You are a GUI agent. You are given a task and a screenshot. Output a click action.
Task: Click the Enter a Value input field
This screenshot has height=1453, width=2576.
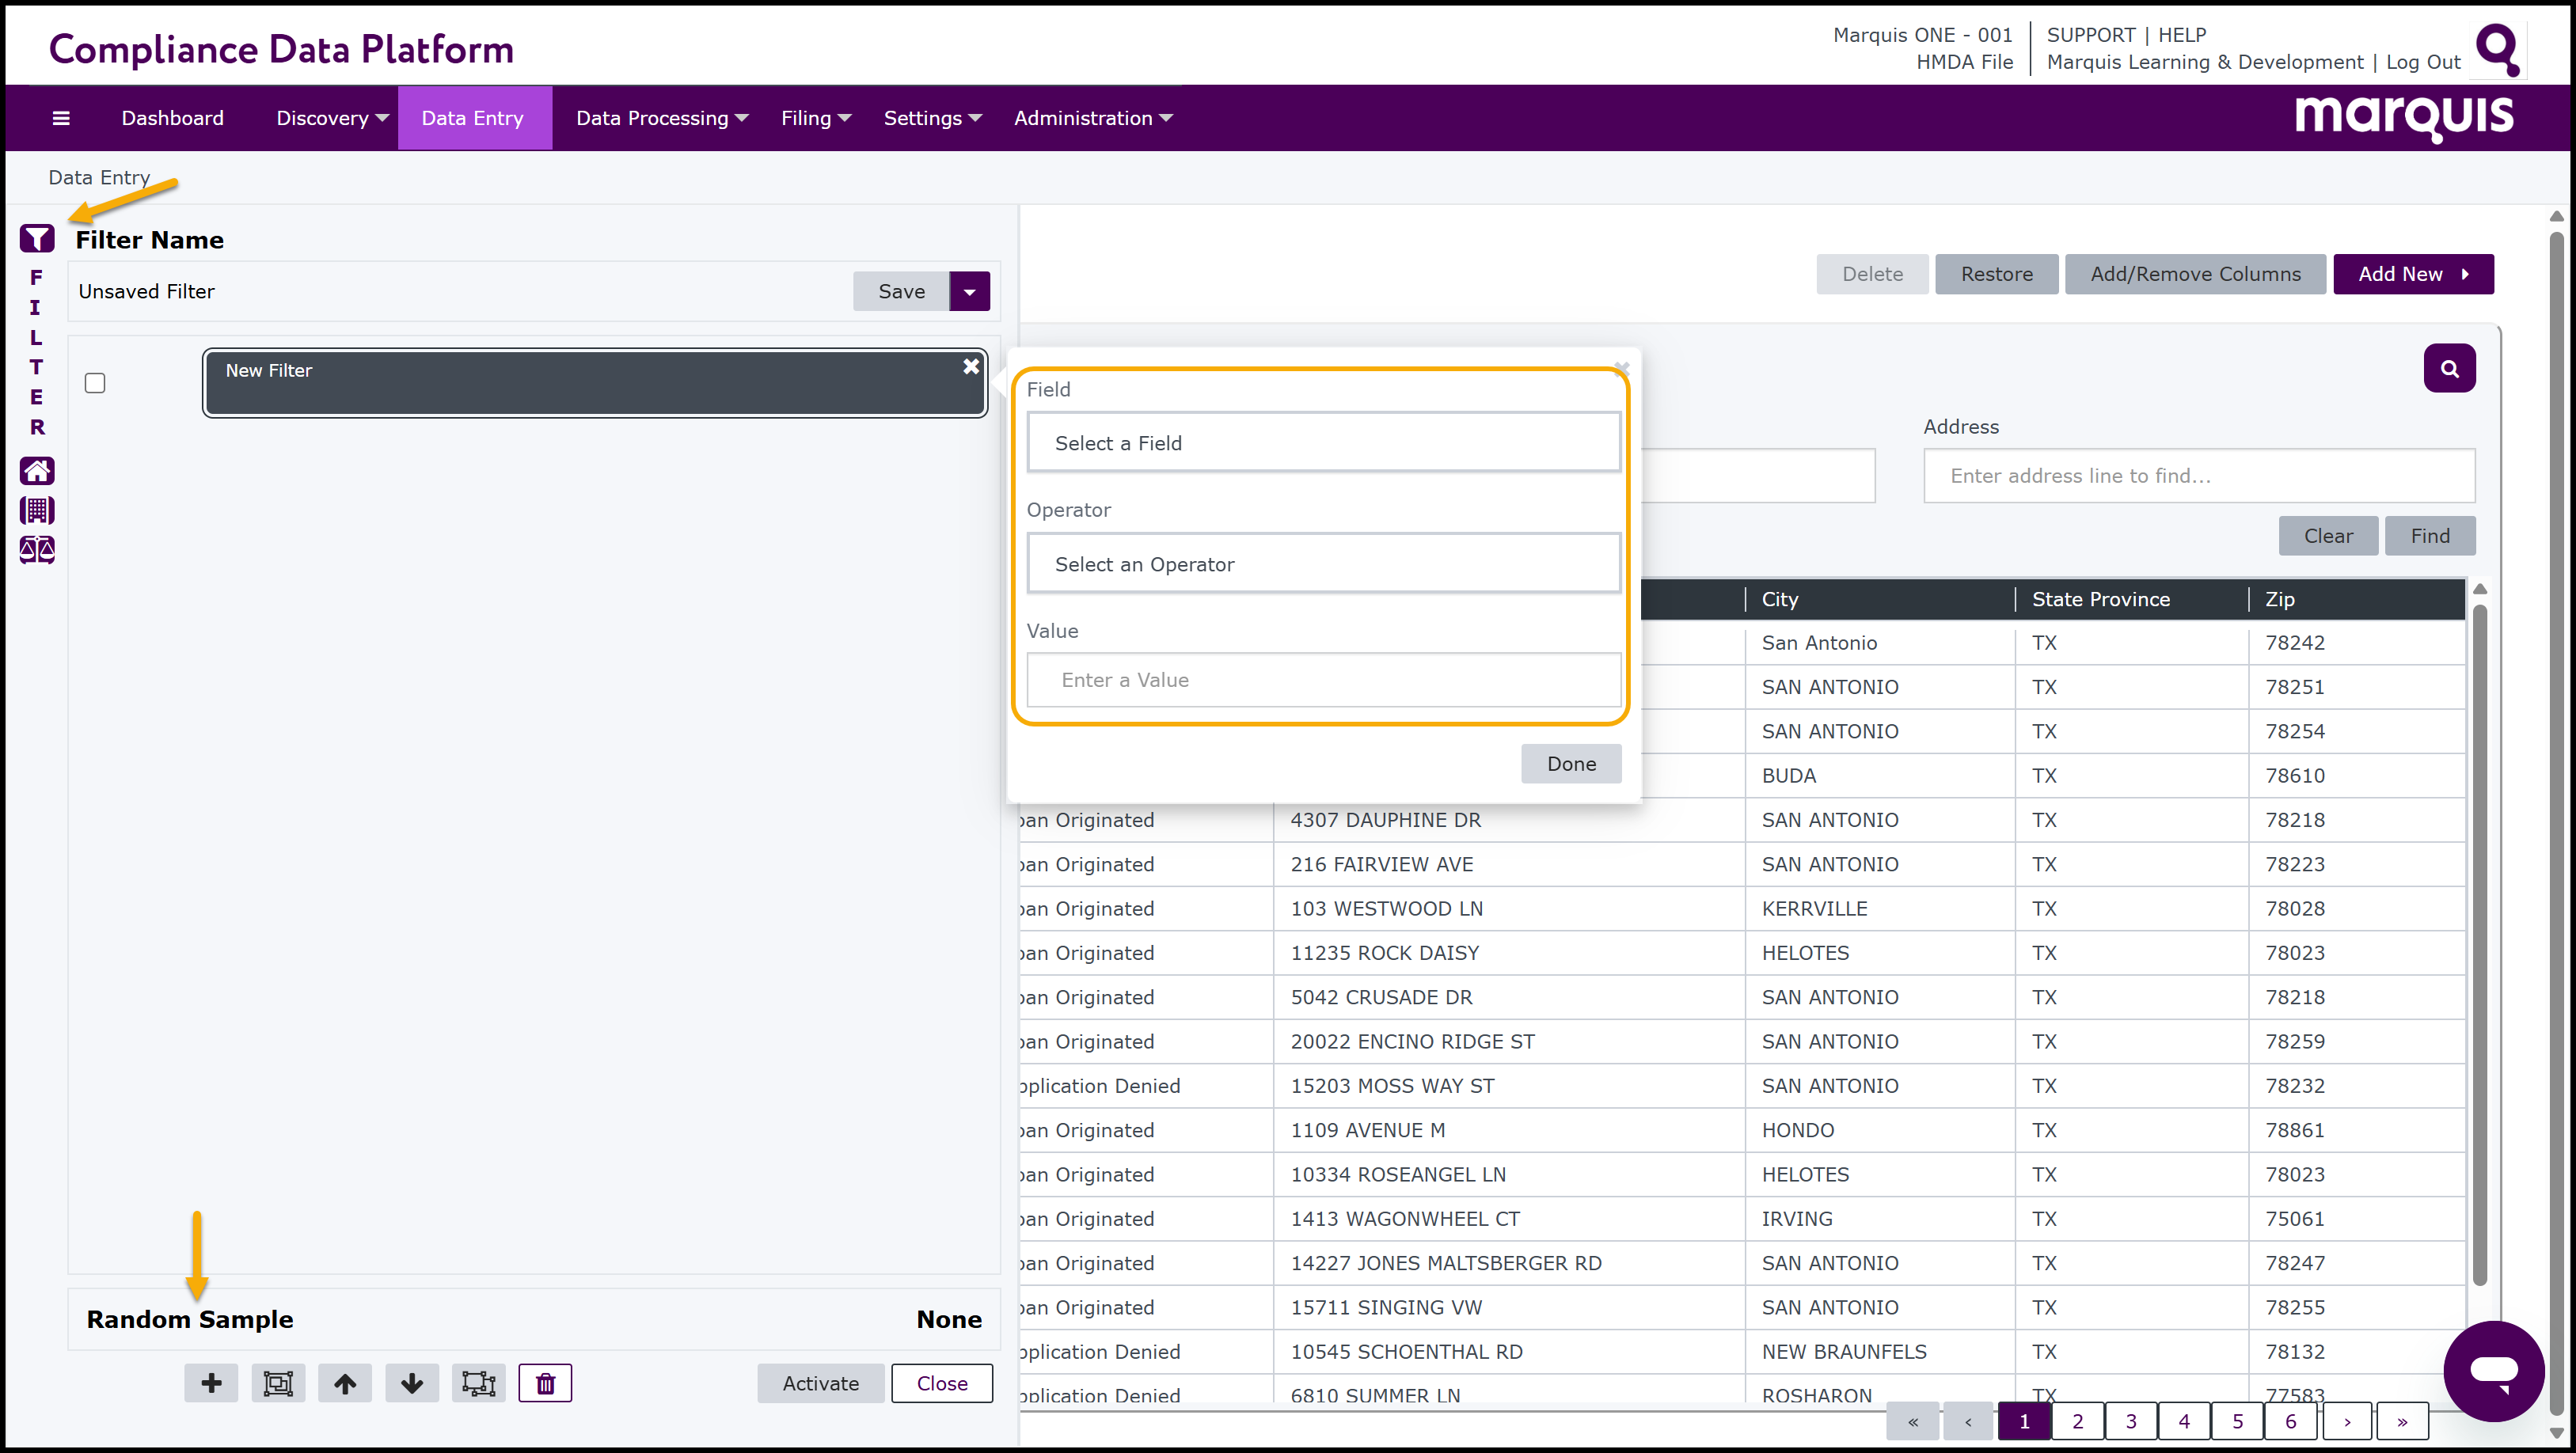pyautogui.click(x=1323, y=680)
